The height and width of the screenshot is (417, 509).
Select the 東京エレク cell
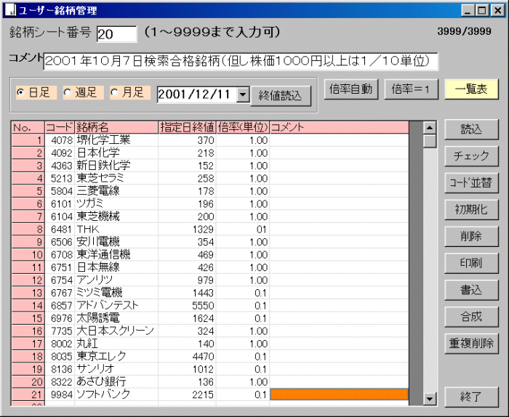(x=116, y=357)
